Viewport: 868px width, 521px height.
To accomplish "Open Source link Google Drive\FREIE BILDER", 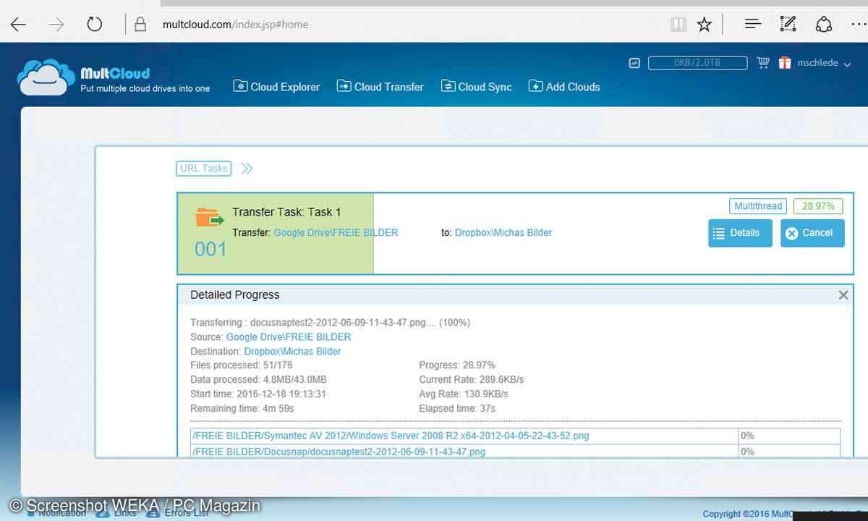I will click(289, 337).
